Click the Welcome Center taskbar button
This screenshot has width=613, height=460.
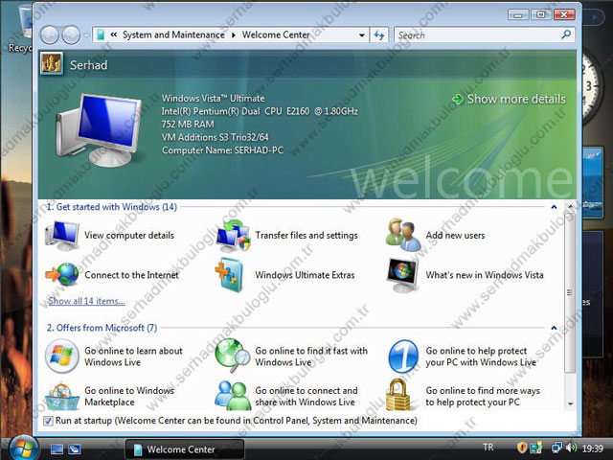185,449
